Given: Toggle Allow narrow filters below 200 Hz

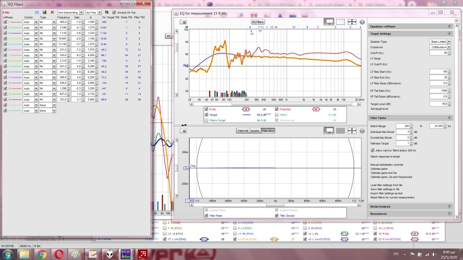Looking at the screenshot, I should tap(372, 149).
